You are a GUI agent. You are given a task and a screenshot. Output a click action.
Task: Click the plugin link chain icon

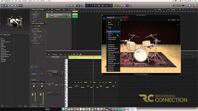[x=178, y=20]
